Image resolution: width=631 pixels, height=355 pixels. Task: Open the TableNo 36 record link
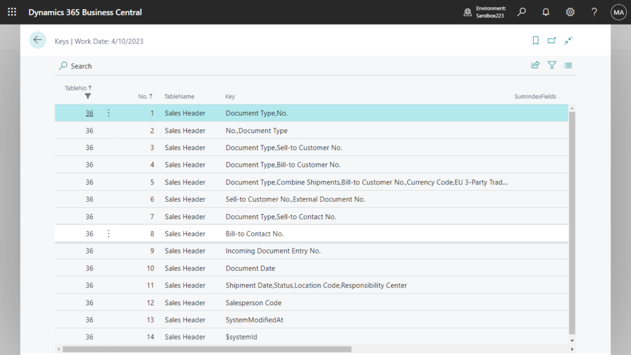point(89,113)
